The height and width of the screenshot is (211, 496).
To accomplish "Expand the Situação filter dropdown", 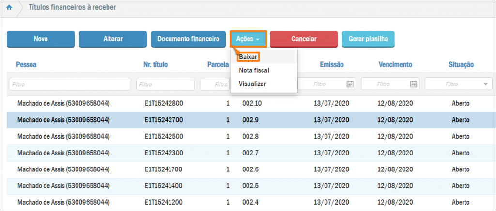I will (485, 84).
